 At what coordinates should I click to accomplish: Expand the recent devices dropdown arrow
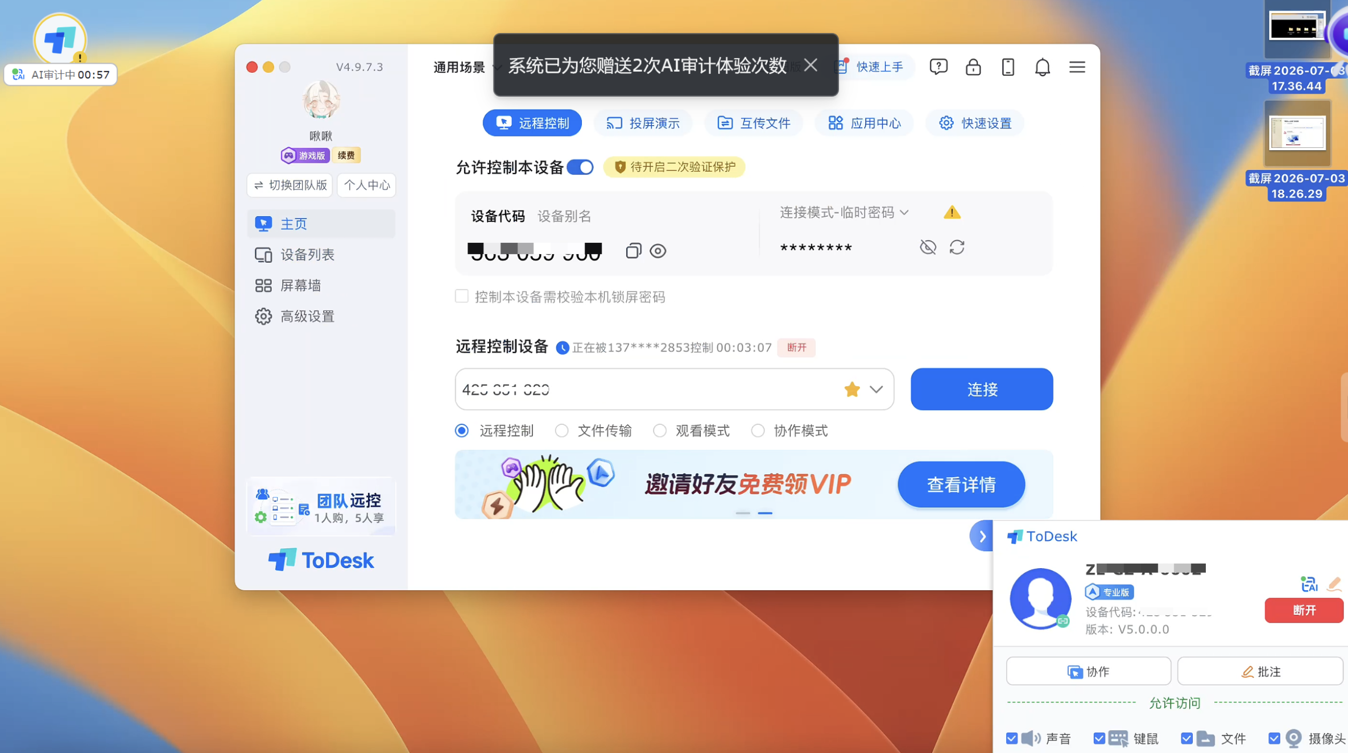876,390
